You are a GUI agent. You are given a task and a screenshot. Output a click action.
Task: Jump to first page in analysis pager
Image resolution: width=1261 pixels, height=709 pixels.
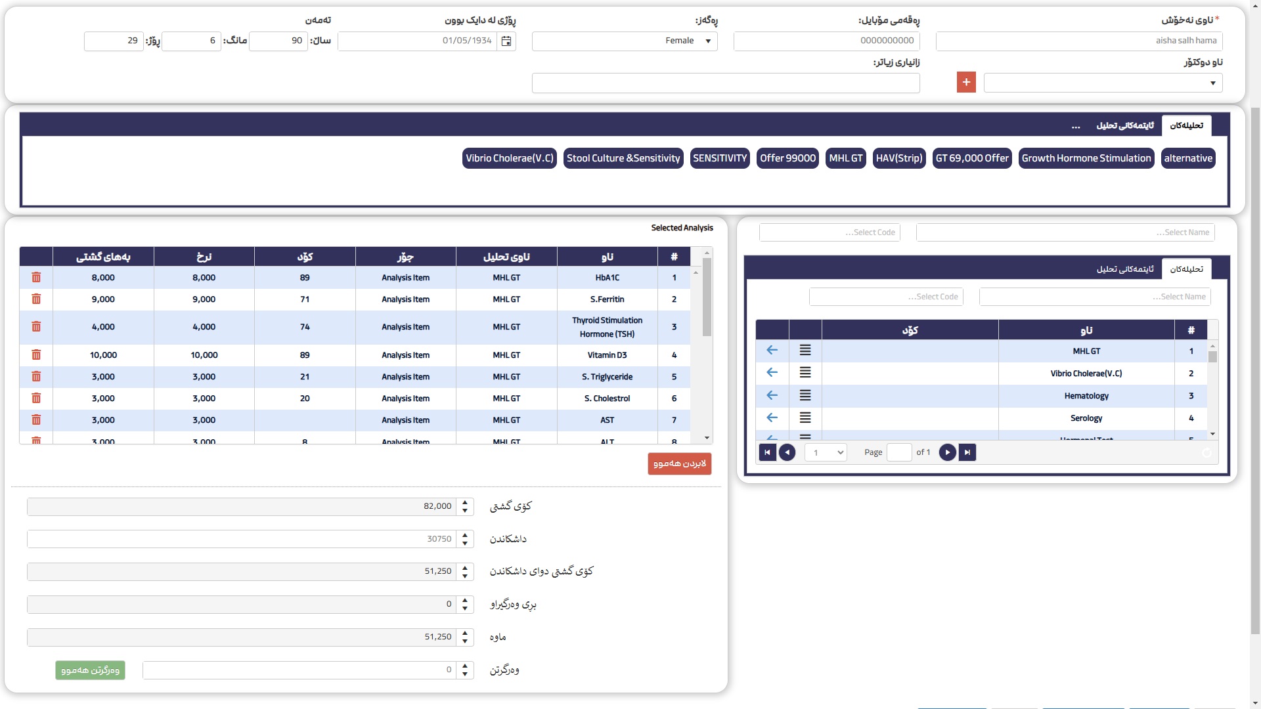[x=767, y=452]
